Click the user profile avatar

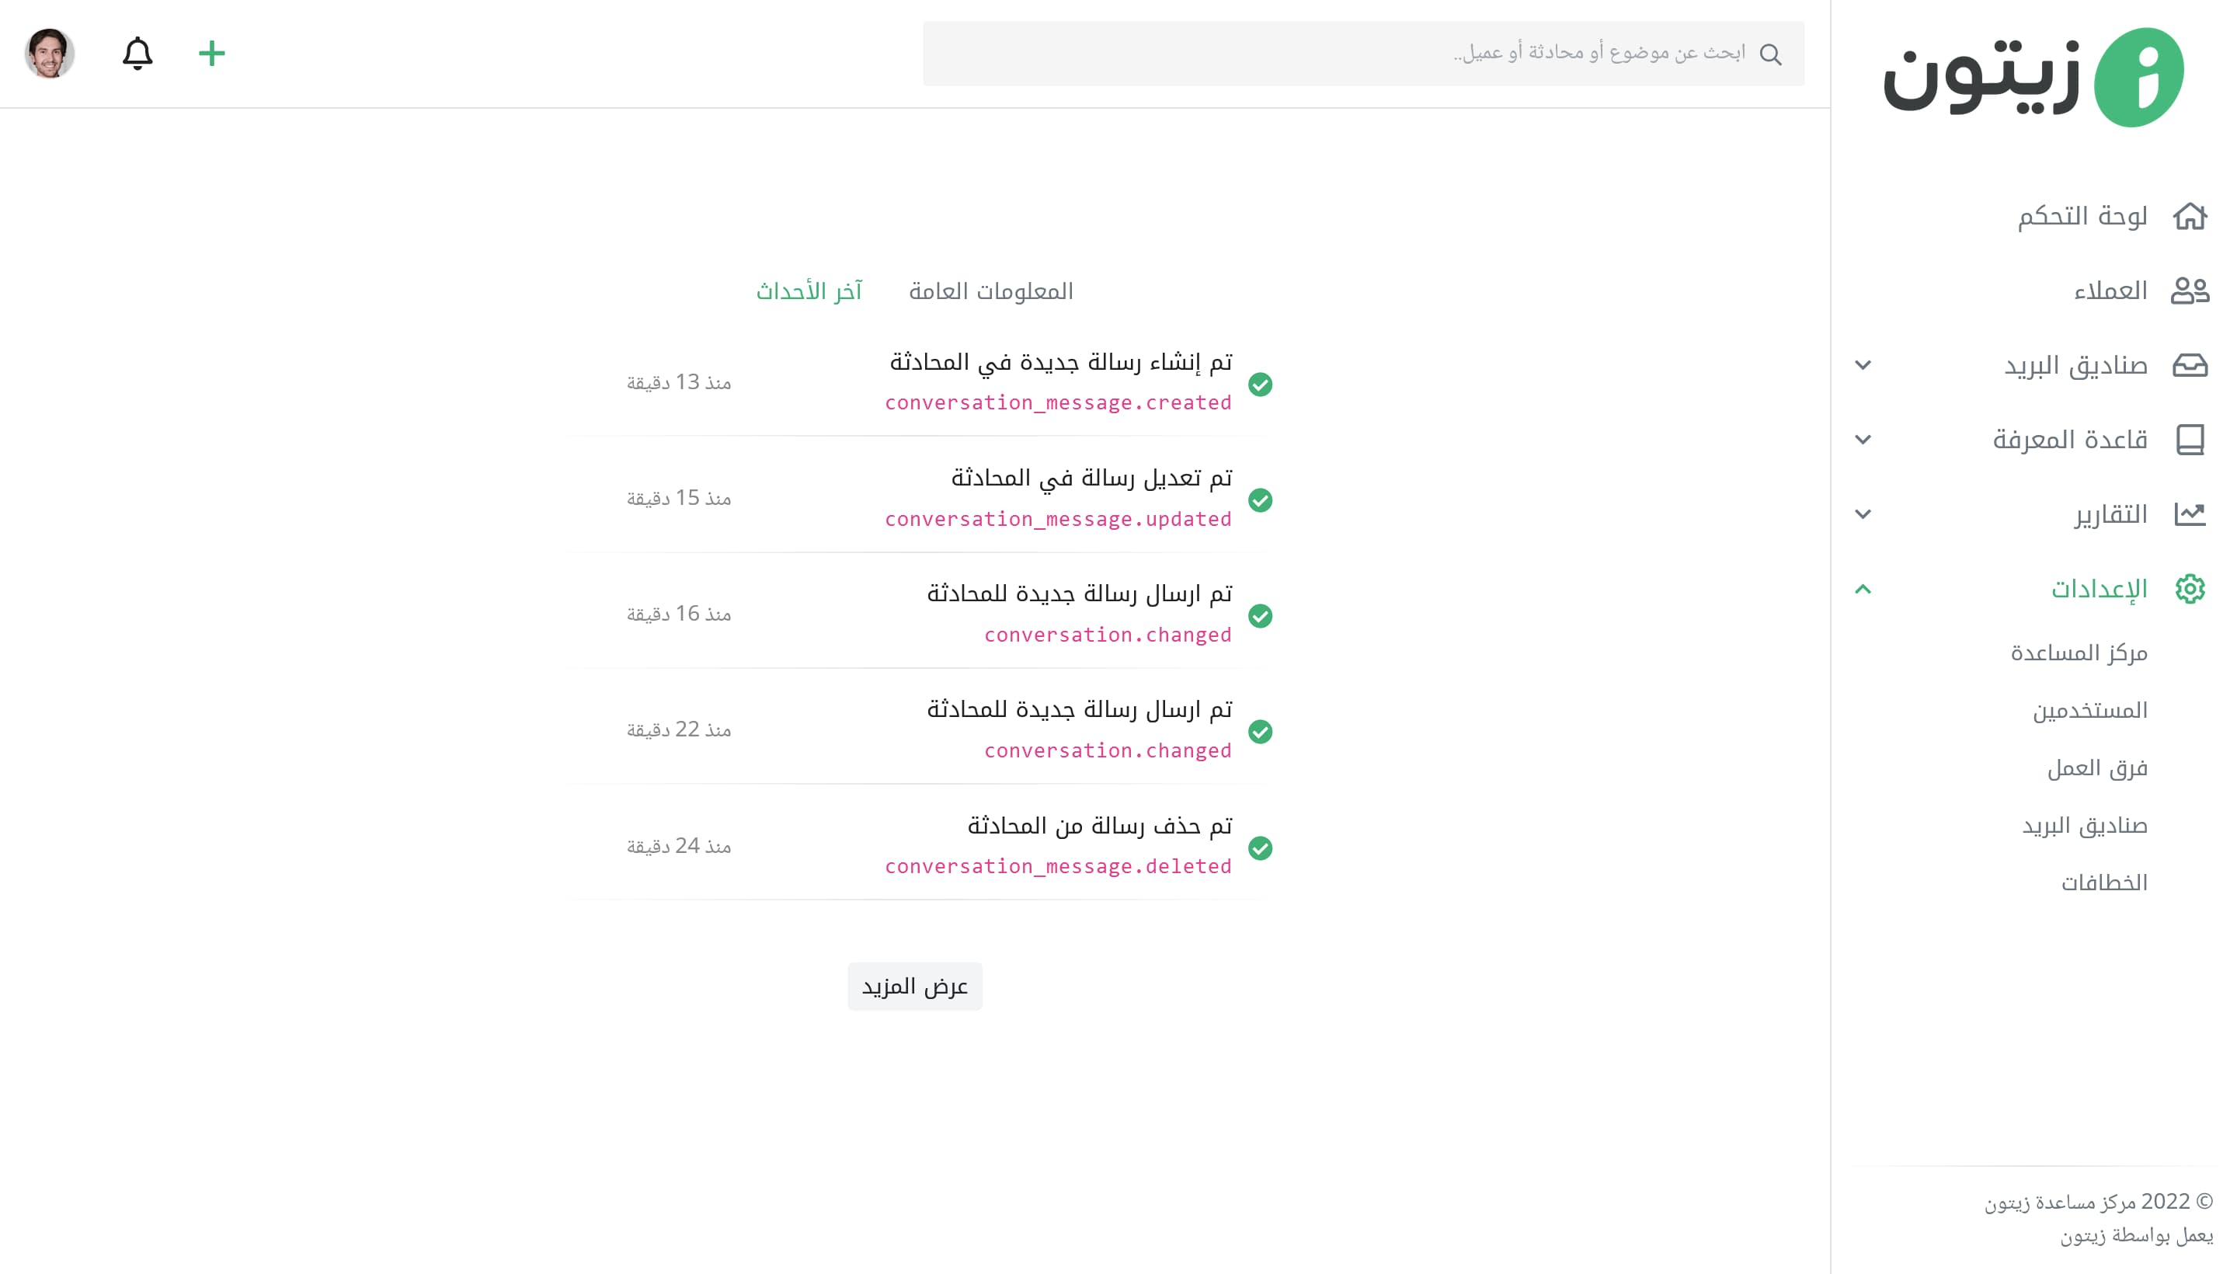50,54
